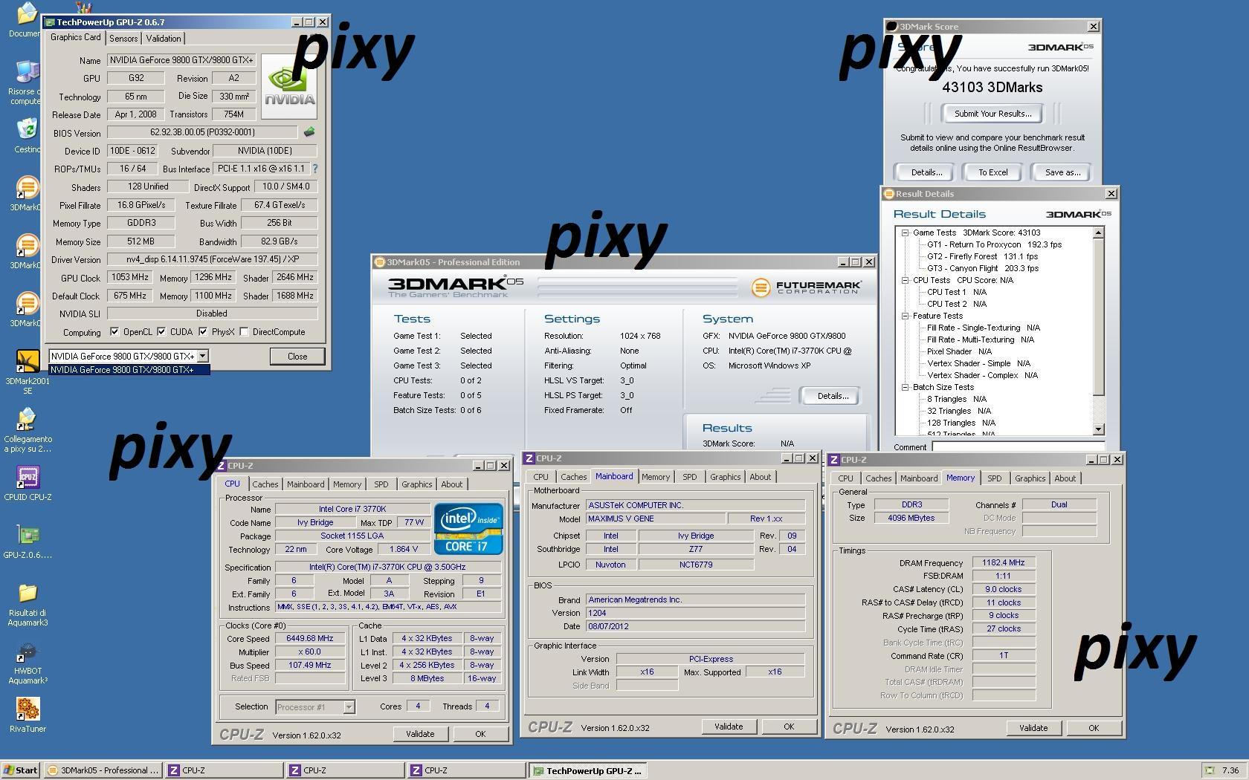This screenshot has height=780, width=1249.
Task: Switch to the Validation tab in GPU-Z
Action: (164, 39)
